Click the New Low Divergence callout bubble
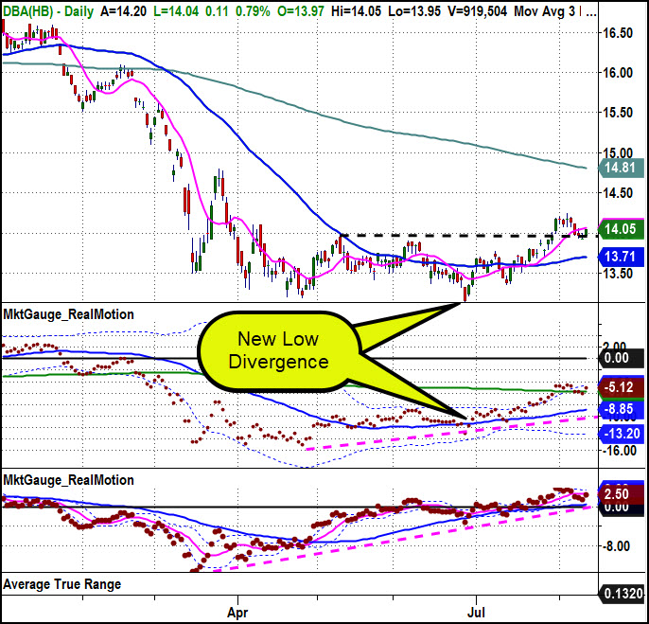 278,350
